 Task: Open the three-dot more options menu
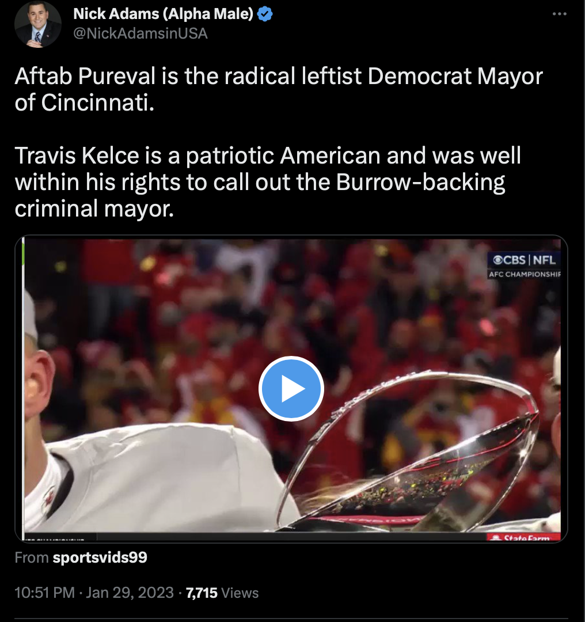click(x=559, y=14)
